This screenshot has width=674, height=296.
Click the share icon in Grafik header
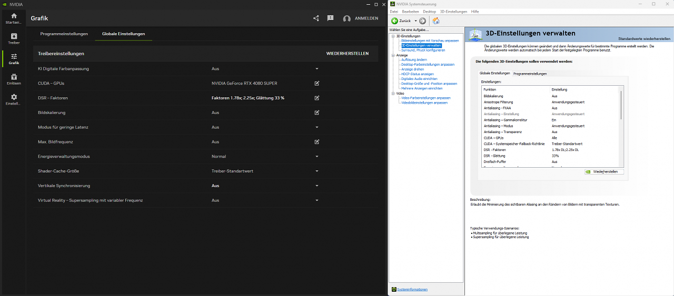point(316,18)
